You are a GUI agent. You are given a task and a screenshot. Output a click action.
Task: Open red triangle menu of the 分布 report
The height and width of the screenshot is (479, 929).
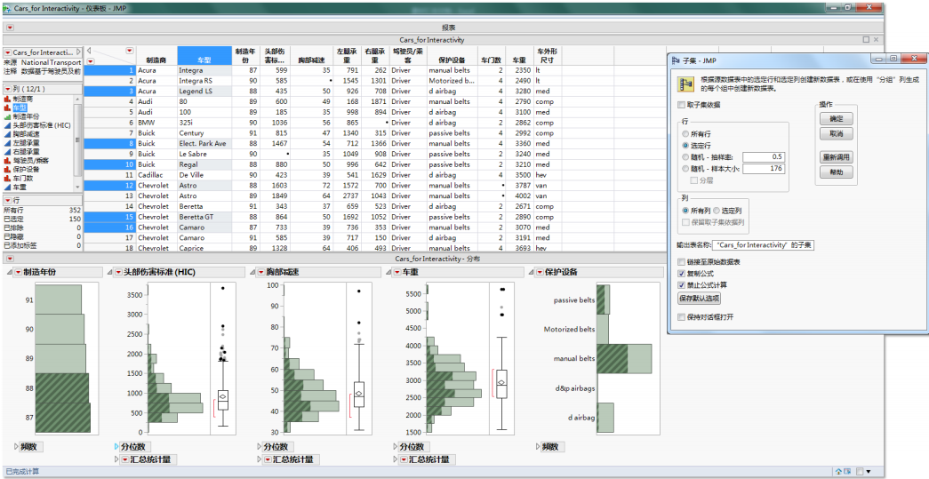(10, 259)
